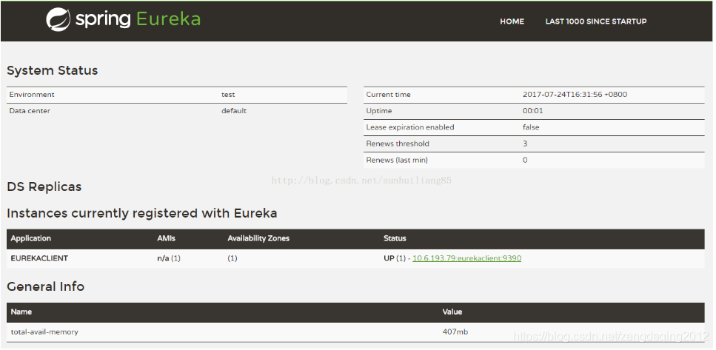Viewport: 716px width, 350px height.
Task: Select Instances currently registered with Eureka heading
Action: [x=142, y=214]
